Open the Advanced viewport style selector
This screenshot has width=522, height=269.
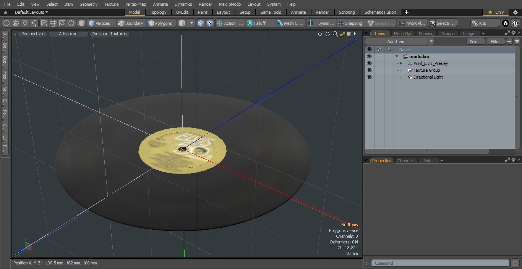[68, 34]
